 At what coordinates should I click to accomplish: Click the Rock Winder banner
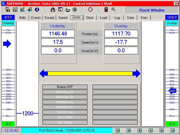pyautogui.click(x=152, y=10)
